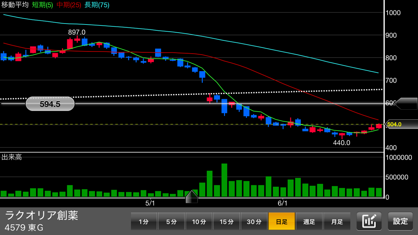Switch to 30分 timeframe
This screenshot has height=235, width=418.
254,222
